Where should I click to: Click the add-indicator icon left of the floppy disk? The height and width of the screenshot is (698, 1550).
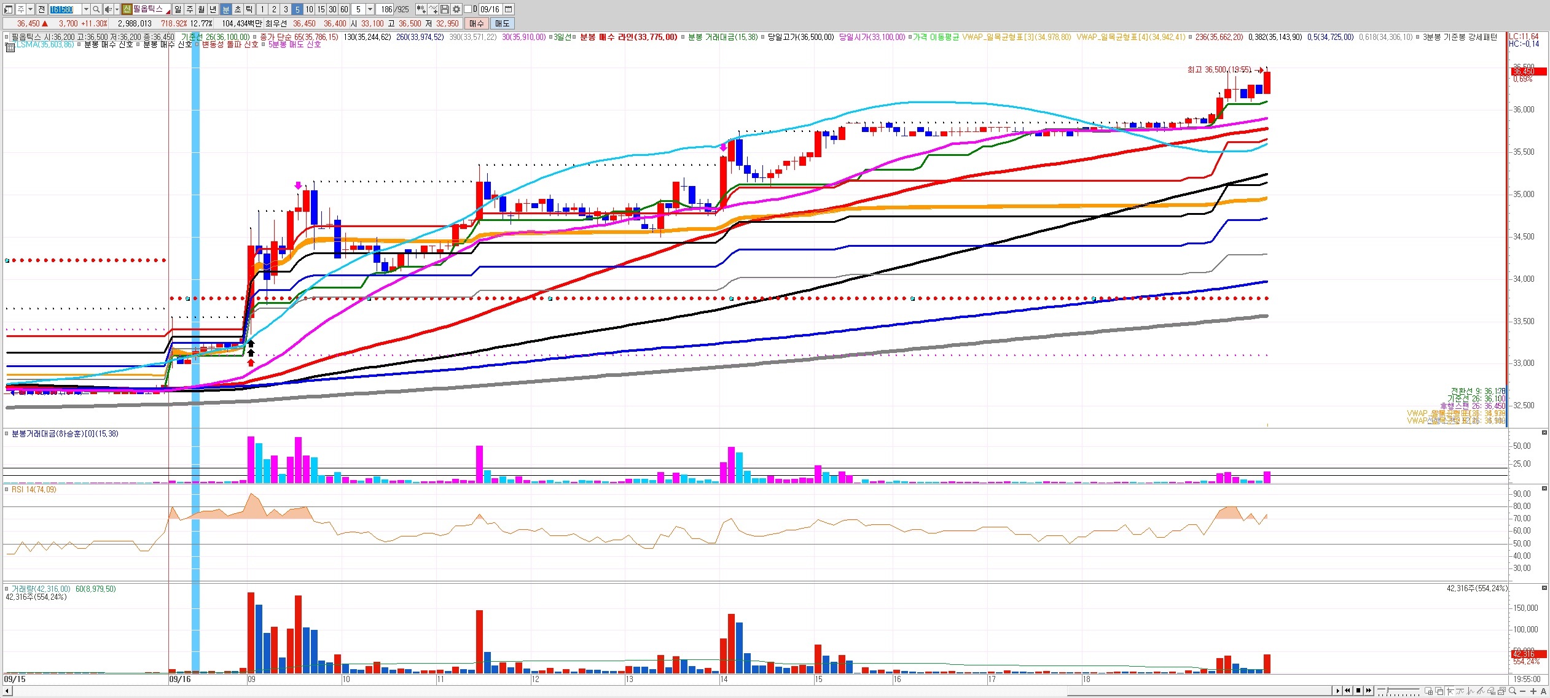pyautogui.click(x=433, y=9)
